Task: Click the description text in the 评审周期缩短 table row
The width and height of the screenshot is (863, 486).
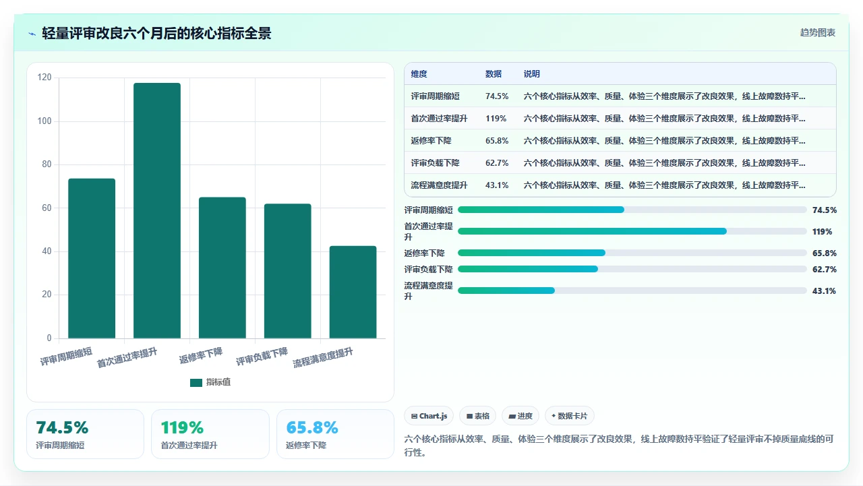Action: (x=664, y=96)
